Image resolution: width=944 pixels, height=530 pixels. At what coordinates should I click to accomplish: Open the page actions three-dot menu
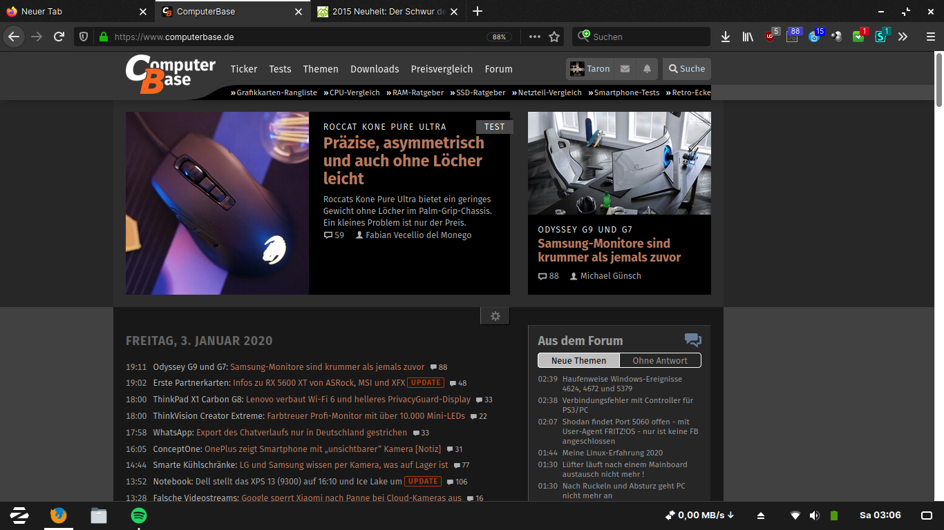(535, 37)
